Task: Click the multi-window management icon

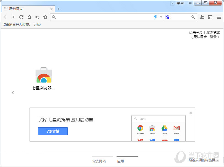Action: click(210, 17)
